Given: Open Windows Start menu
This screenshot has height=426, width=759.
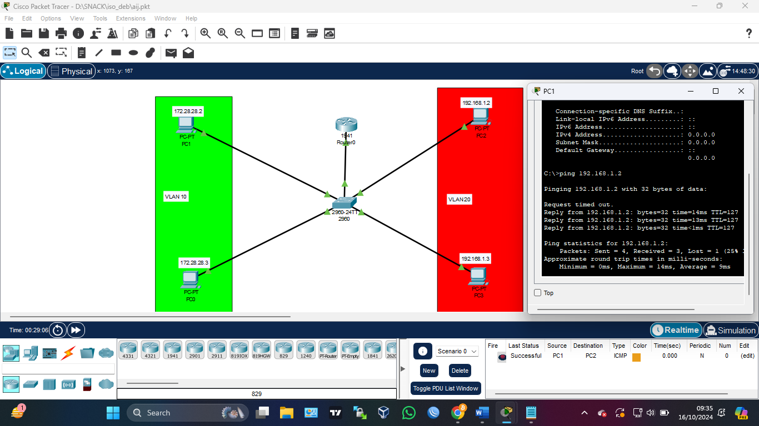Looking at the screenshot, I should (x=113, y=413).
